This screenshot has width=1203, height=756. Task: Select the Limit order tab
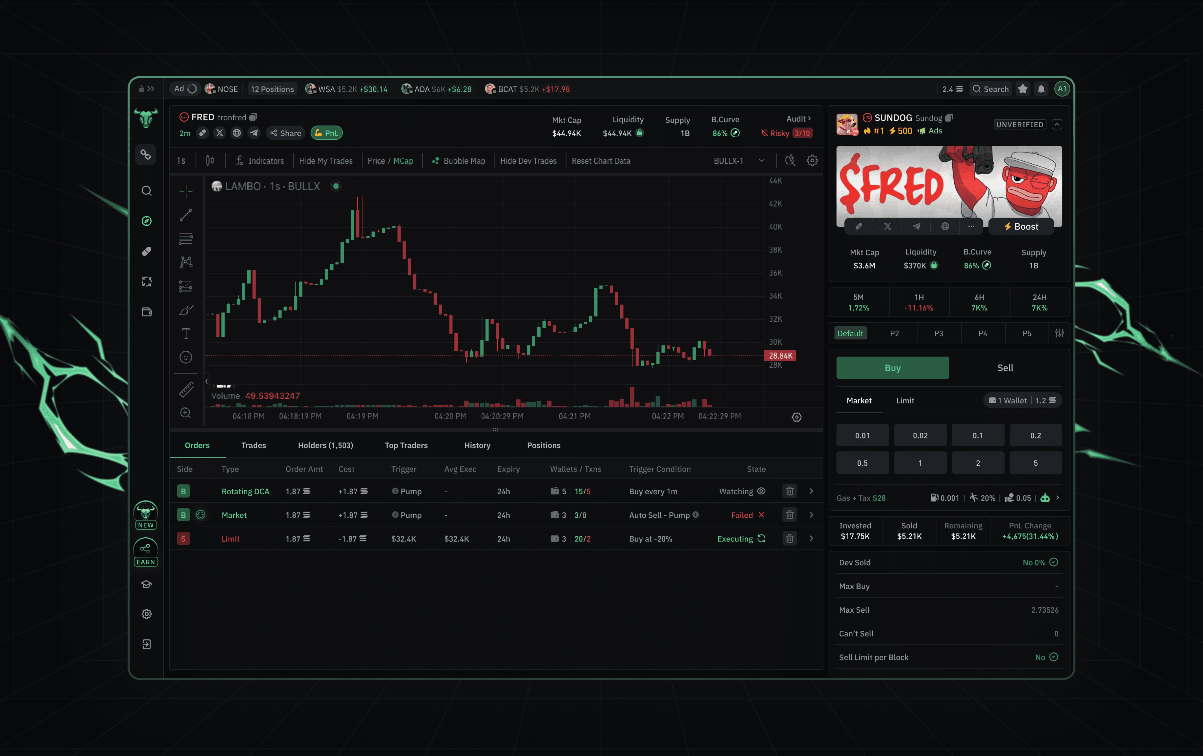pyautogui.click(x=905, y=401)
